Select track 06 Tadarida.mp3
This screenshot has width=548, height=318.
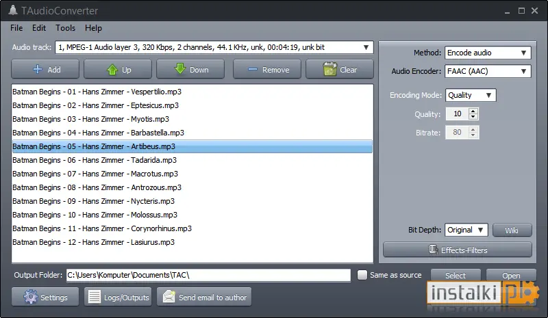click(192, 160)
